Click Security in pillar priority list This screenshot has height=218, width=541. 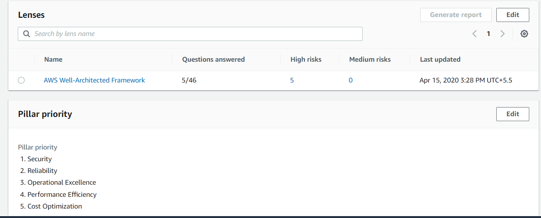click(39, 159)
